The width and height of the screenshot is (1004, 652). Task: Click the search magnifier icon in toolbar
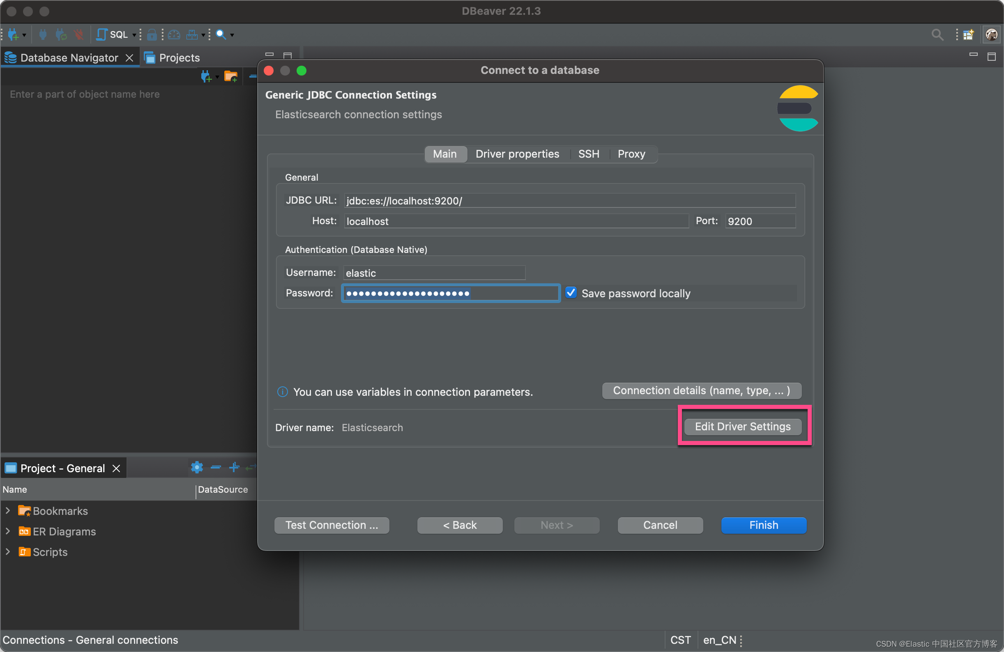click(221, 34)
